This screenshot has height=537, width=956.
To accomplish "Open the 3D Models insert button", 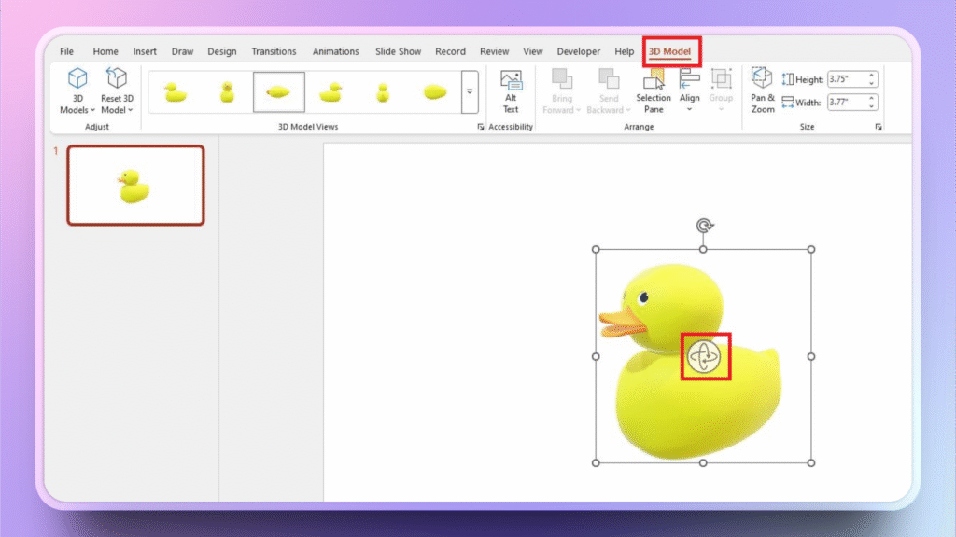I will tap(77, 90).
